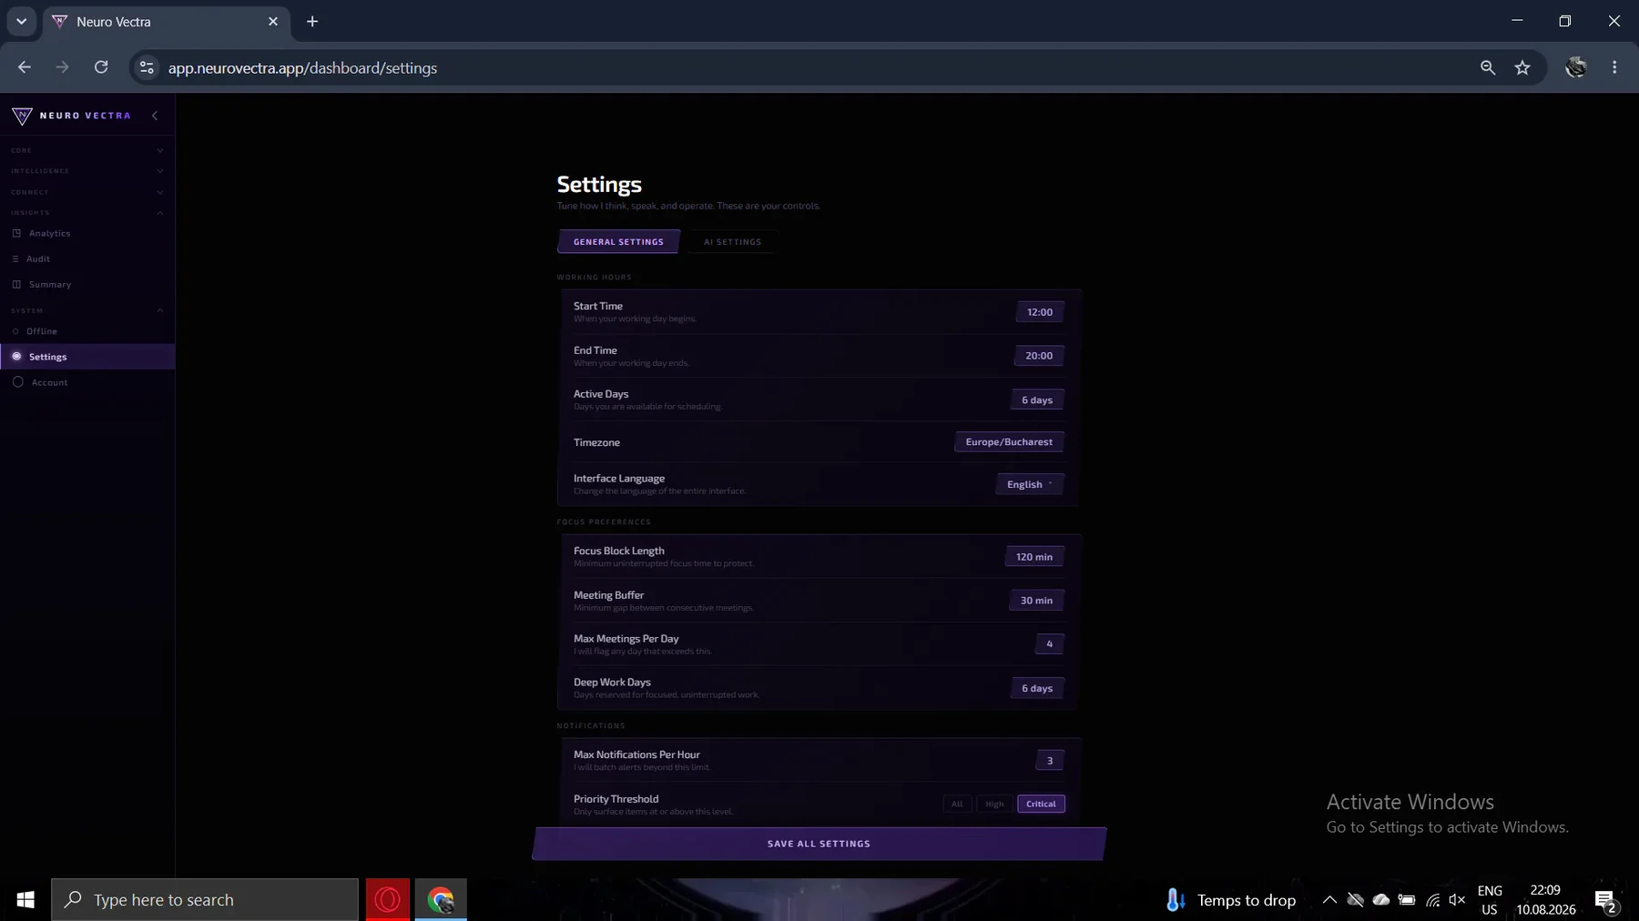Screen dimensions: 1639x921
Task: Set Priority Threshold to High
Action: click(x=994, y=804)
